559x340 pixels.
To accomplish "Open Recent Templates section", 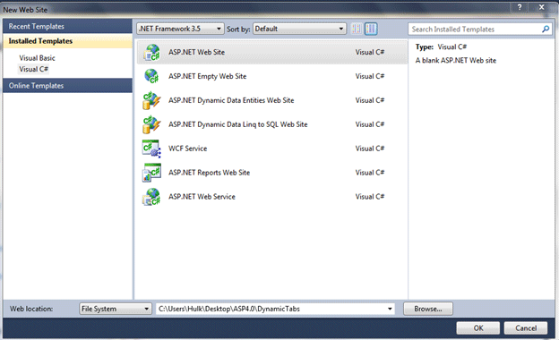I will point(67,26).
